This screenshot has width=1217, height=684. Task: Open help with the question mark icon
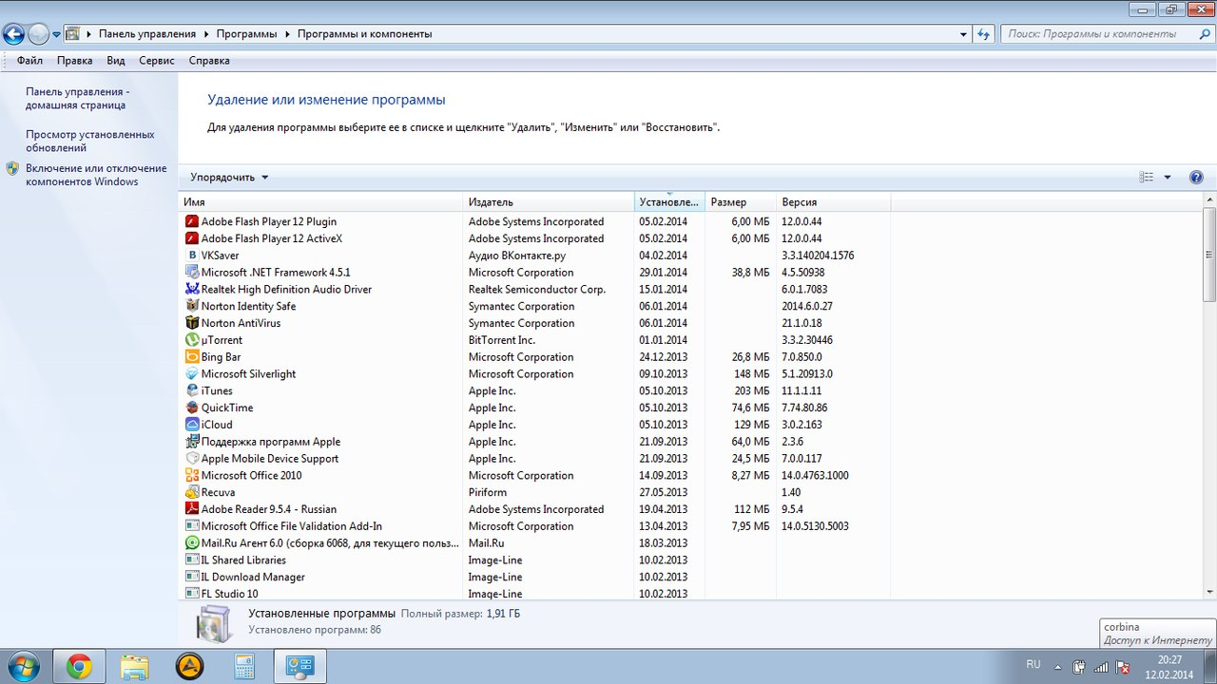coord(1196,178)
